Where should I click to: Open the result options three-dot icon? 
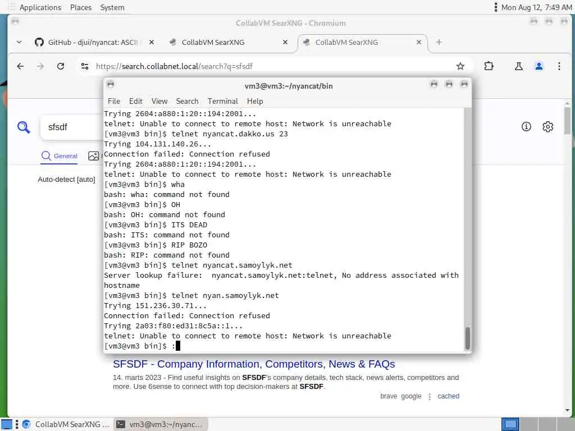(430, 397)
